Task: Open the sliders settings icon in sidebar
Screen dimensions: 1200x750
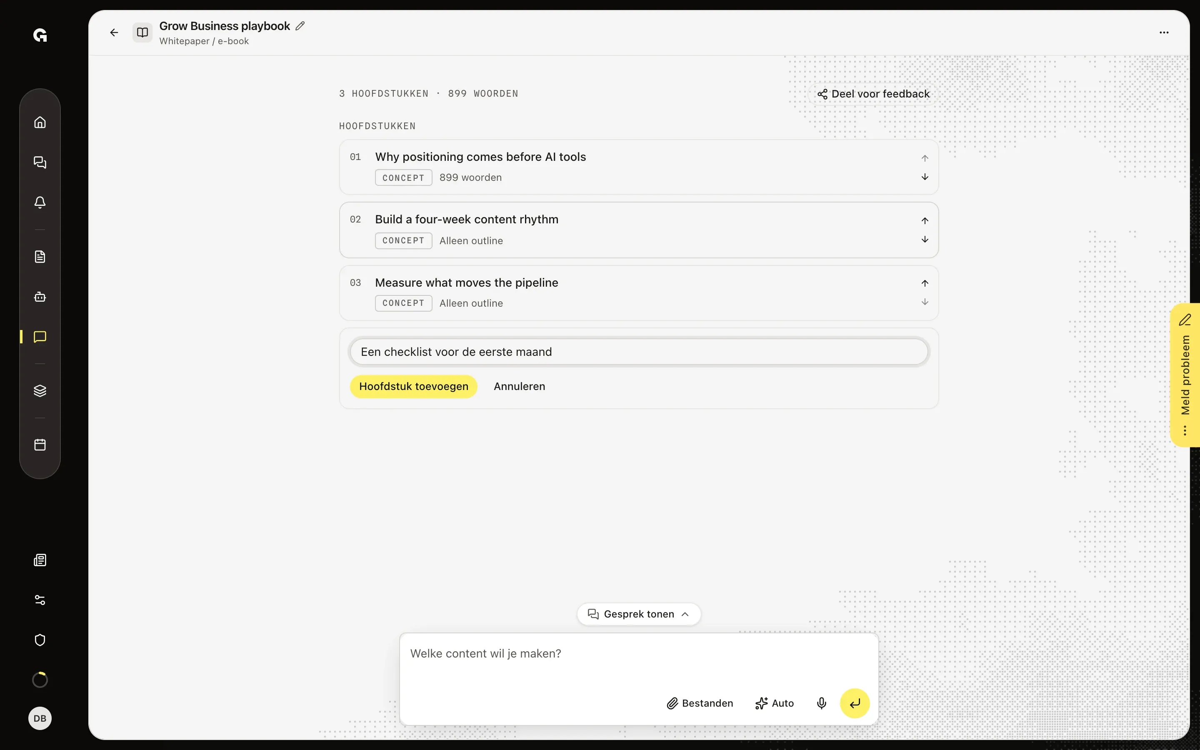Action: 40,600
